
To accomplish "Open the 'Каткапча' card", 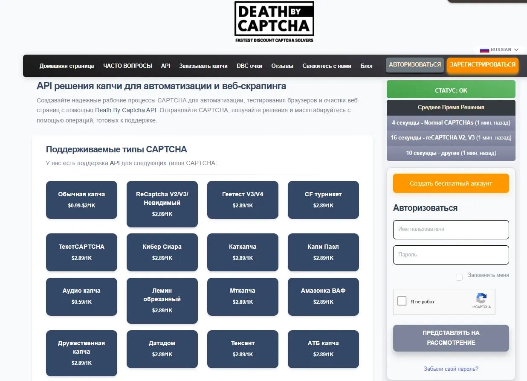I will [243, 252].
